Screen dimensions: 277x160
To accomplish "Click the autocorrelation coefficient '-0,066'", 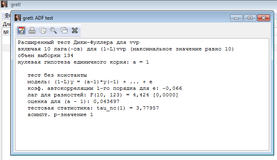I will [172, 88].
